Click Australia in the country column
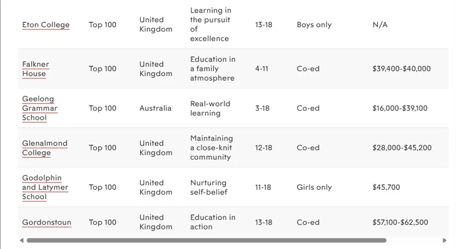The height and width of the screenshot is (249, 456). (156, 108)
